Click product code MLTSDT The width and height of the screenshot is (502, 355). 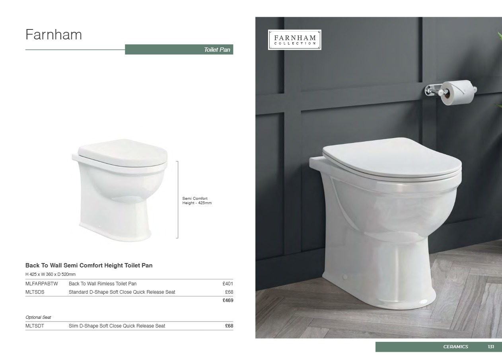[x=35, y=326]
